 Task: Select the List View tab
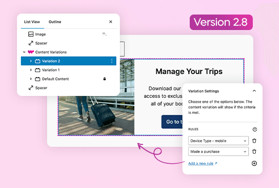32,22
